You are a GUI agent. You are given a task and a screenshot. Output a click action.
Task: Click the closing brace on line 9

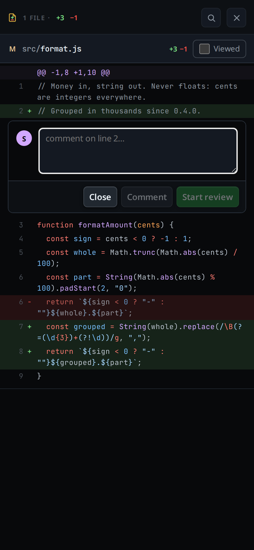click(x=39, y=376)
